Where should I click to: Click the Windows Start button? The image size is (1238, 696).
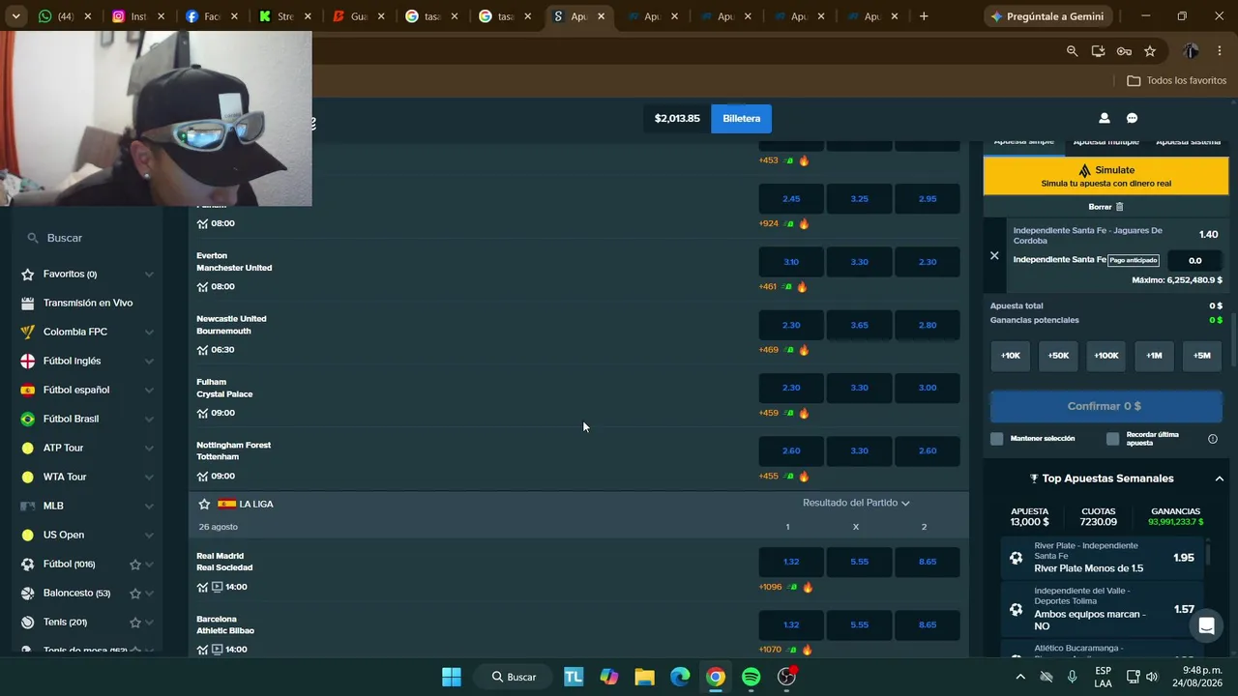(x=452, y=677)
